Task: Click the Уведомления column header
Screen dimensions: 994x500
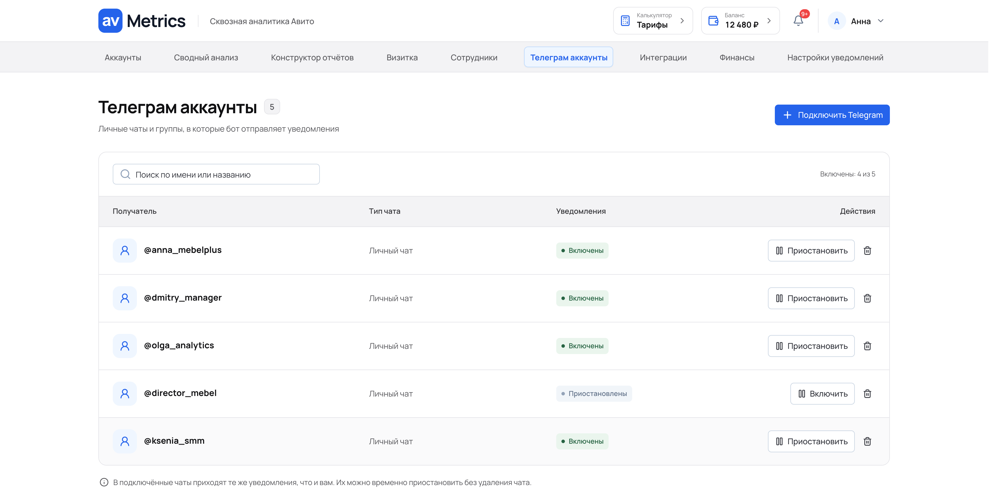Action: point(581,211)
